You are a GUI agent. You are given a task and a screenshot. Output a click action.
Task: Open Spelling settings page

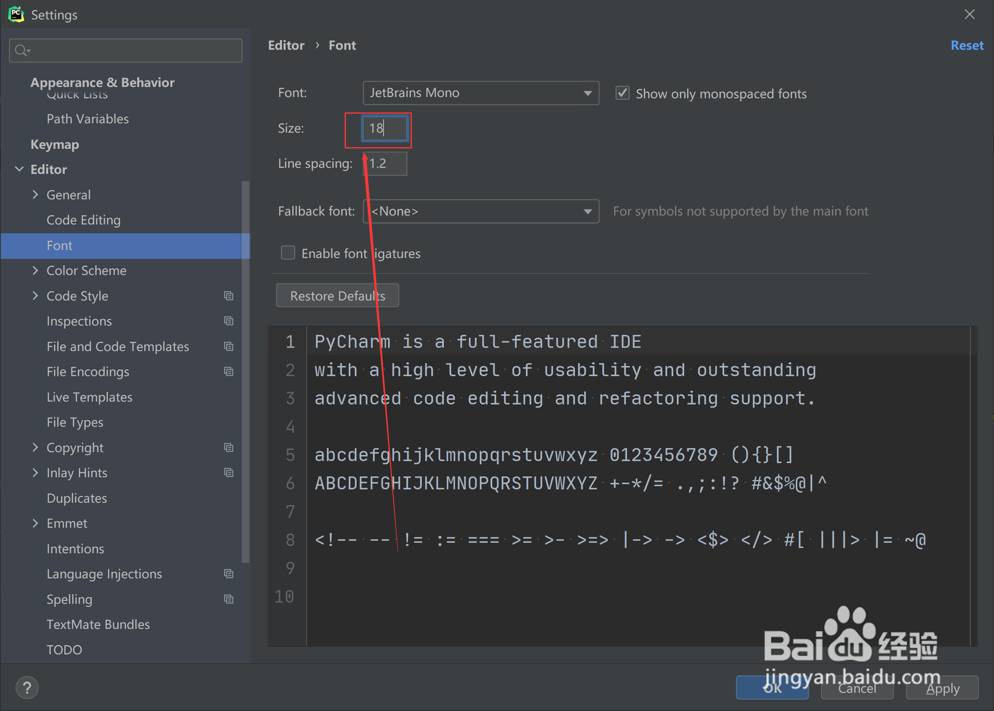click(x=69, y=599)
